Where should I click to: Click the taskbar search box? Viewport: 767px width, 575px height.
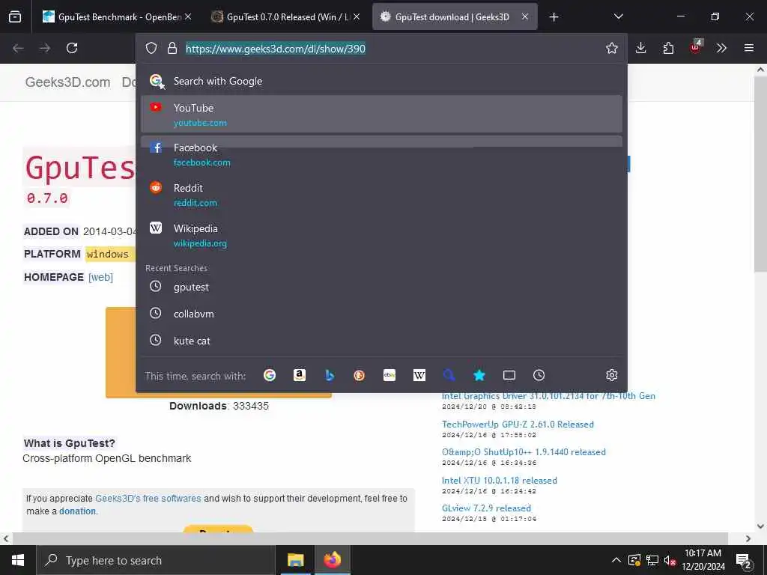point(156,560)
